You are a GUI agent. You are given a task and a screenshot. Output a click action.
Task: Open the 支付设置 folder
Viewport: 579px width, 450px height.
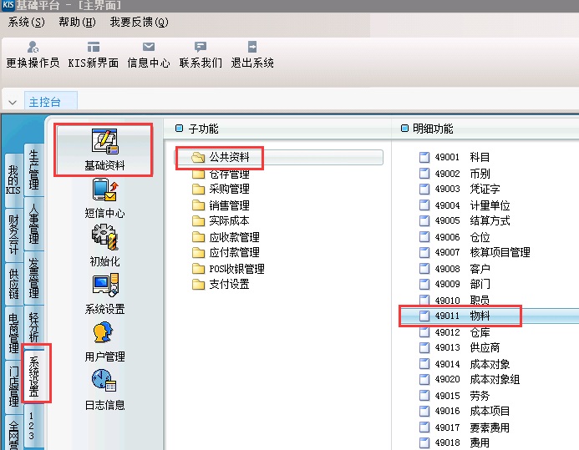(x=221, y=285)
